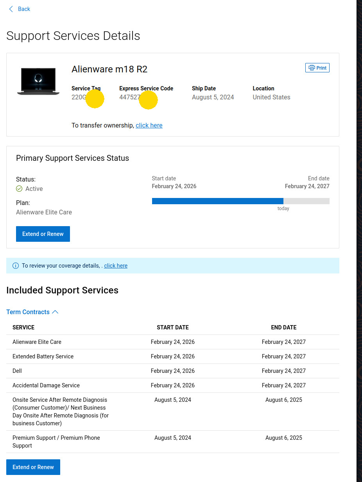Viewport: 362px width, 482px height.
Task: Click the START DATE column header
Action: tap(173, 327)
